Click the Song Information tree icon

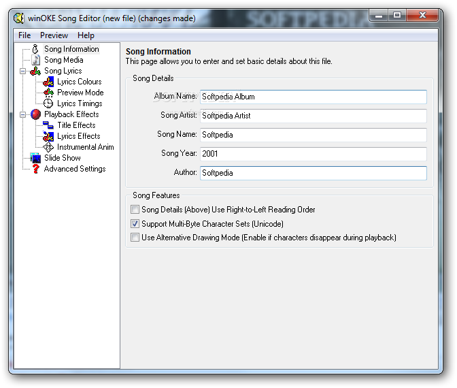[x=35, y=49]
